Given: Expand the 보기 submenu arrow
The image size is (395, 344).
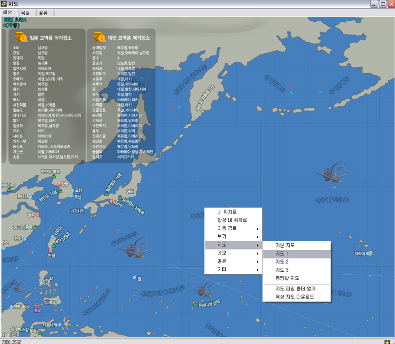Looking at the screenshot, I should point(257,237).
